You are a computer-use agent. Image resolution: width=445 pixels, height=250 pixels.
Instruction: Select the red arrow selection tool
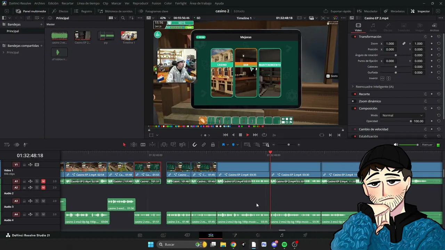point(124,145)
